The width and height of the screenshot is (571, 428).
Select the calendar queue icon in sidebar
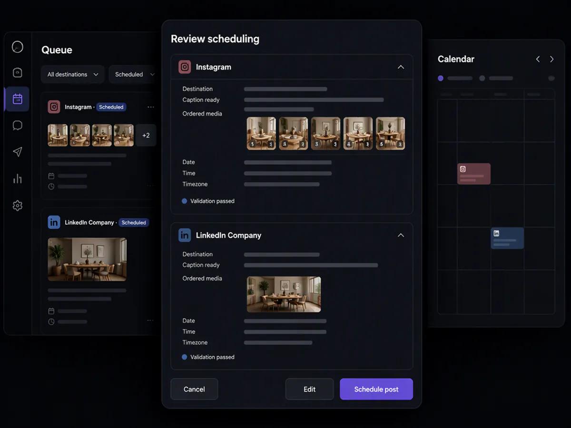click(x=17, y=99)
